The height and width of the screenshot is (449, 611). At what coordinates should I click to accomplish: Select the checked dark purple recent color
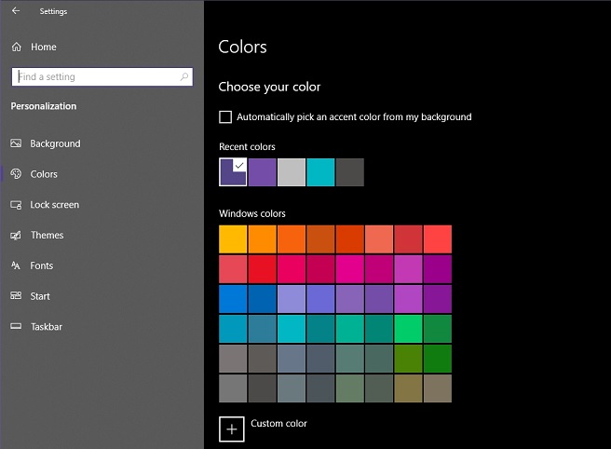(233, 172)
